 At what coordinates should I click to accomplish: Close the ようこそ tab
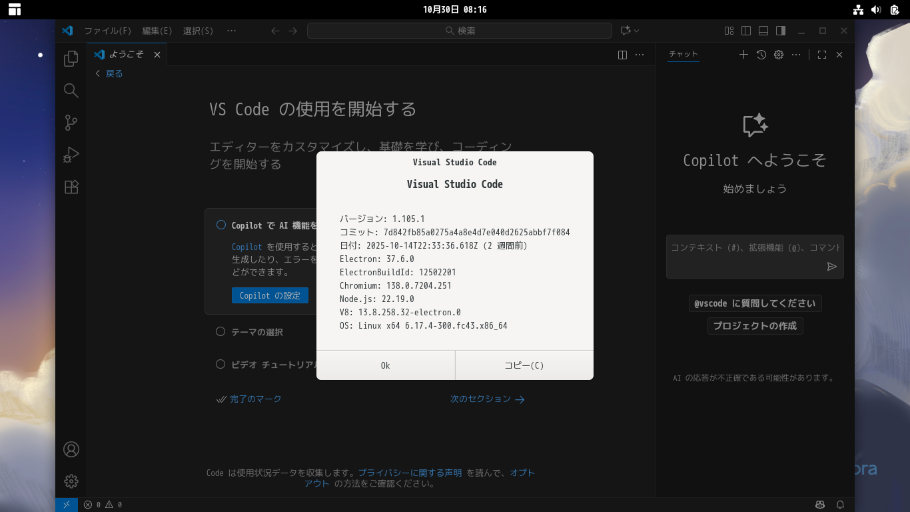157,55
